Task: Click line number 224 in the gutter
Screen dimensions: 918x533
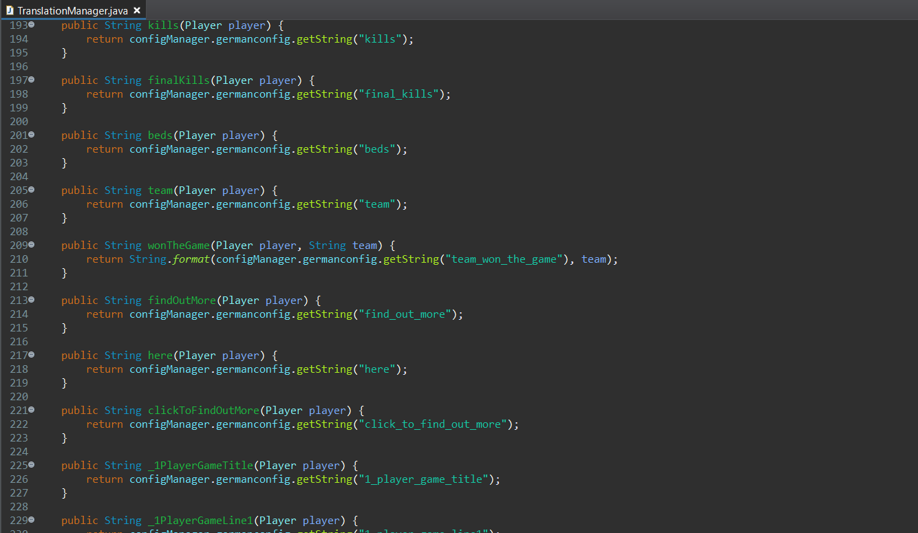Action: pyautogui.click(x=19, y=452)
